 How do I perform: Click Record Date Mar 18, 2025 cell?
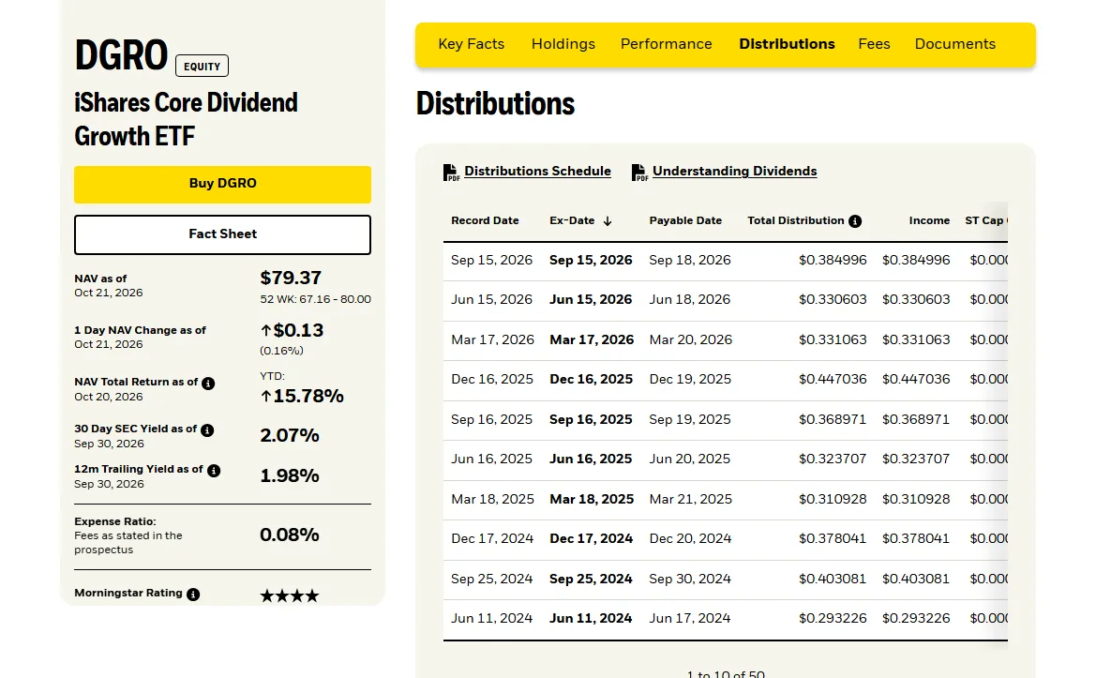(493, 499)
